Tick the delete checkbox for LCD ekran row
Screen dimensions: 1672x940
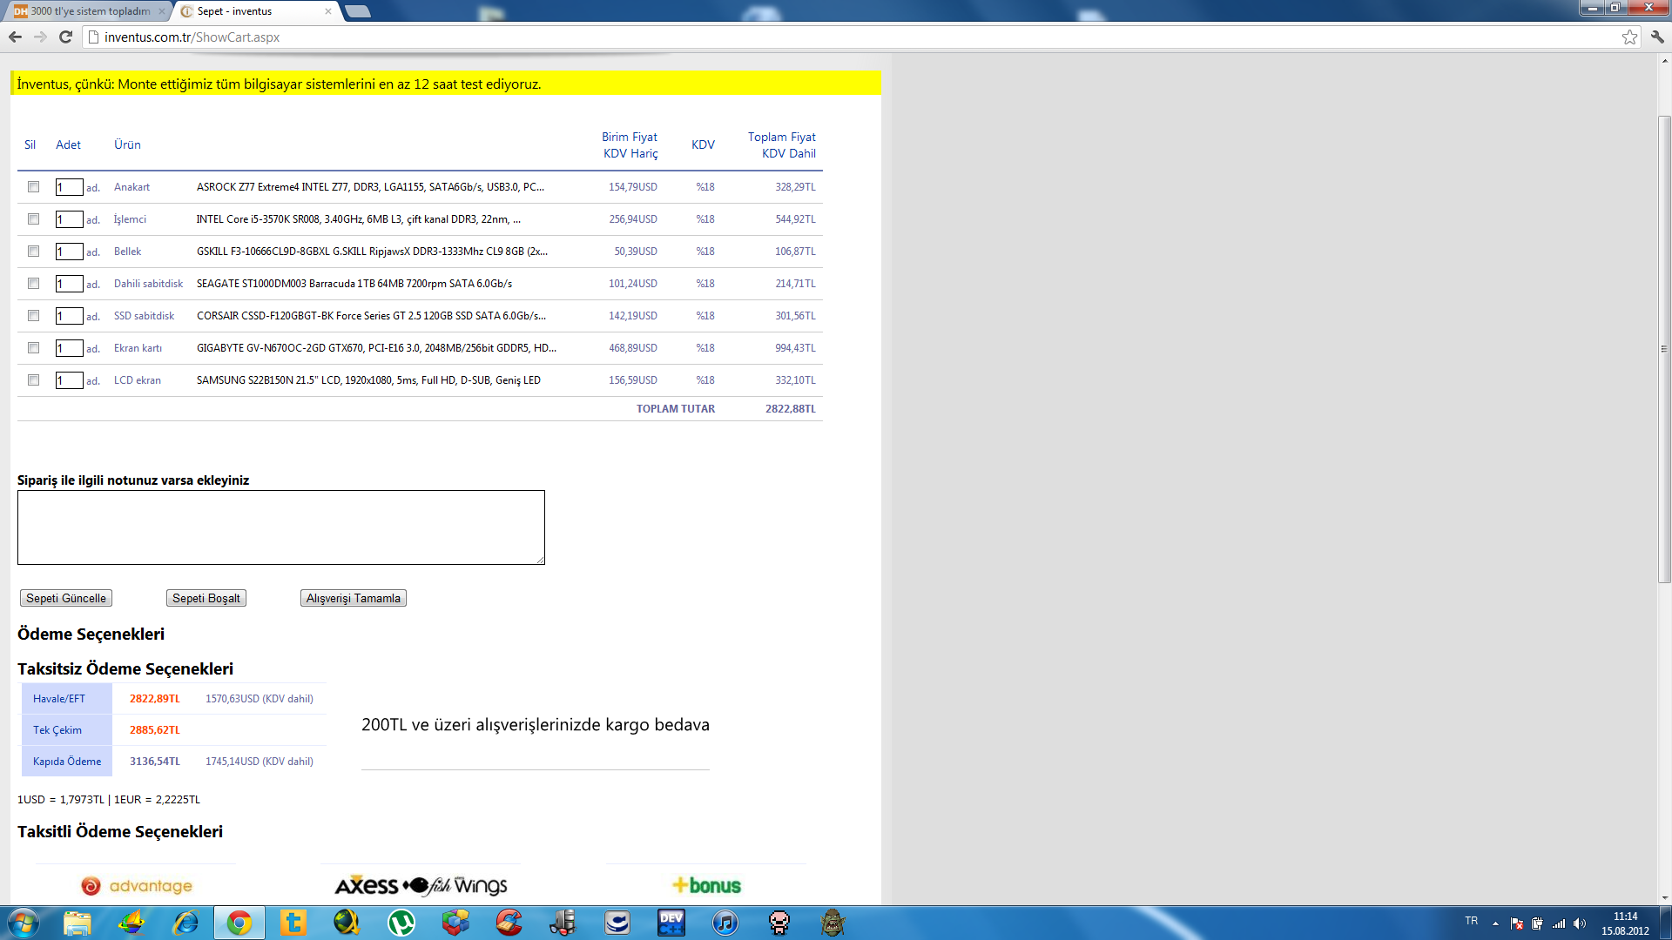click(x=34, y=379)
